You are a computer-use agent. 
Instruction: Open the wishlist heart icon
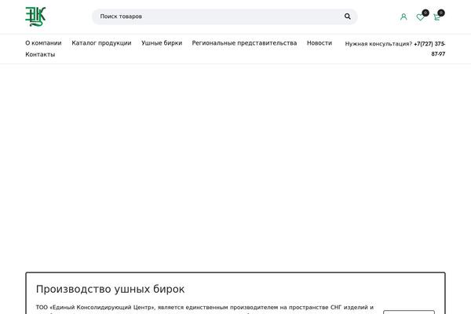(421, 17)
